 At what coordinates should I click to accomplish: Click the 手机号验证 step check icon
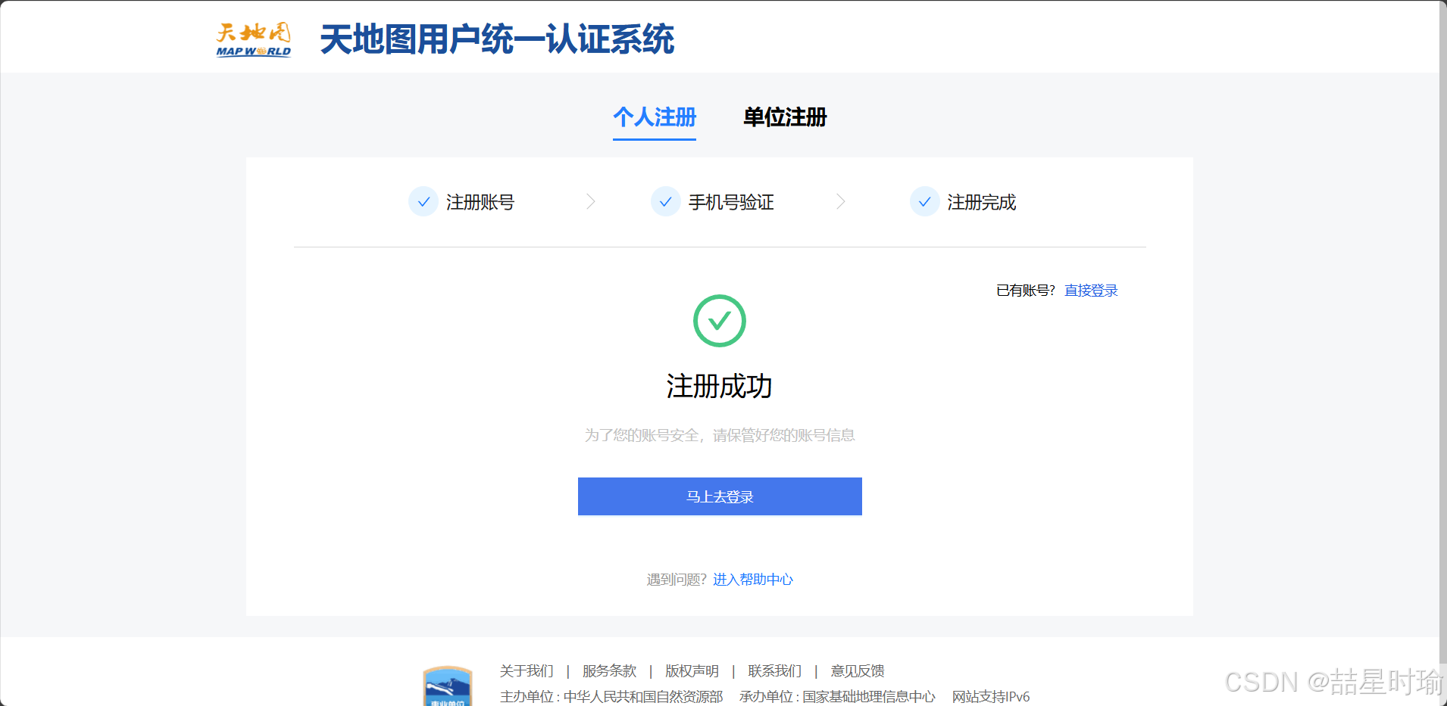pos(665,201)
